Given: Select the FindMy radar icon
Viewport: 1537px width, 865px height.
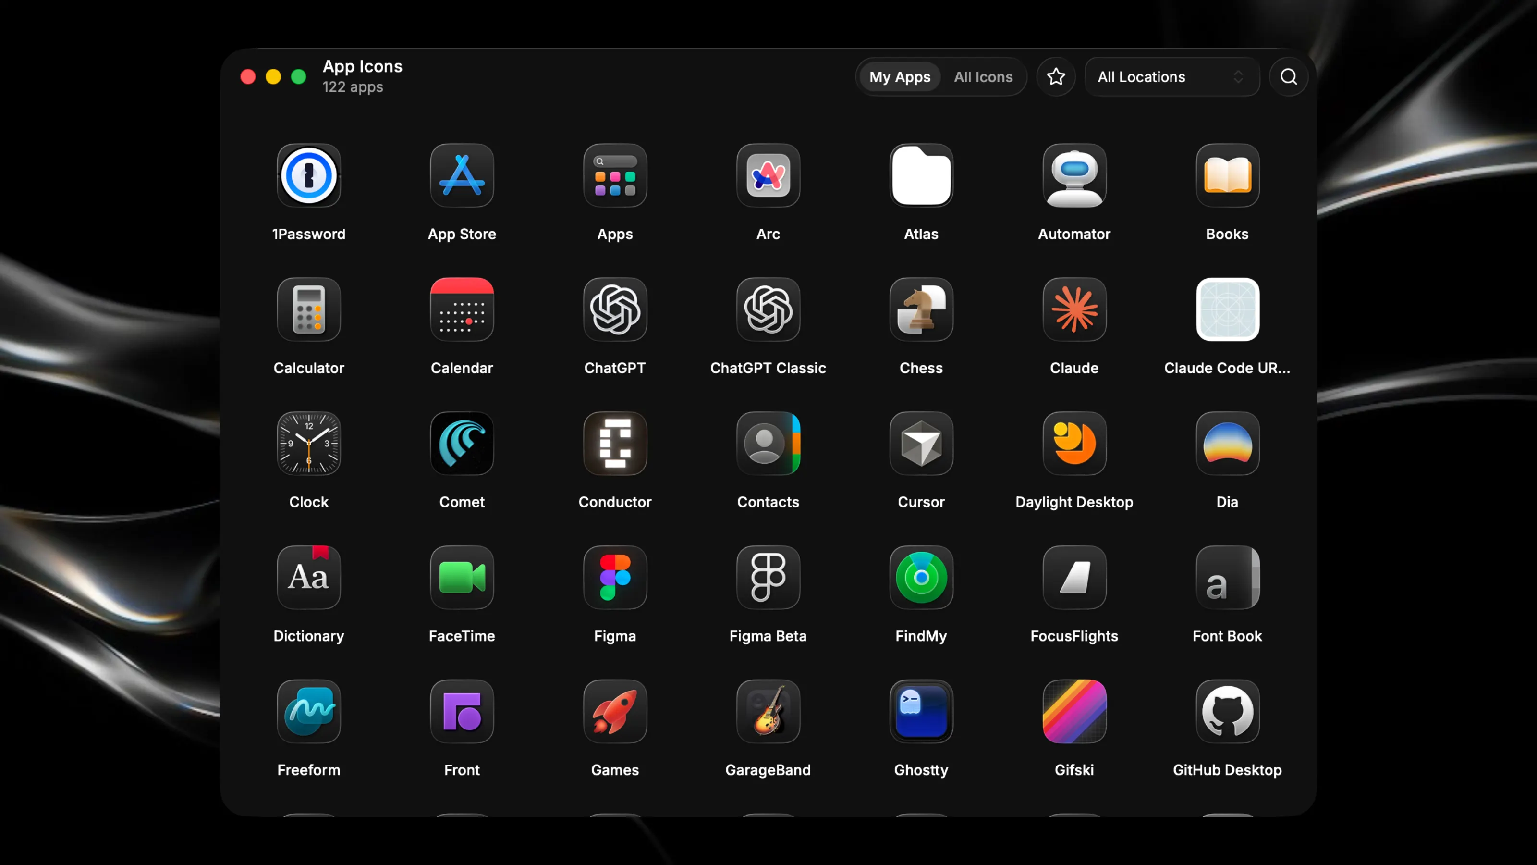Looking at the screenshot, I should [921, 577].
